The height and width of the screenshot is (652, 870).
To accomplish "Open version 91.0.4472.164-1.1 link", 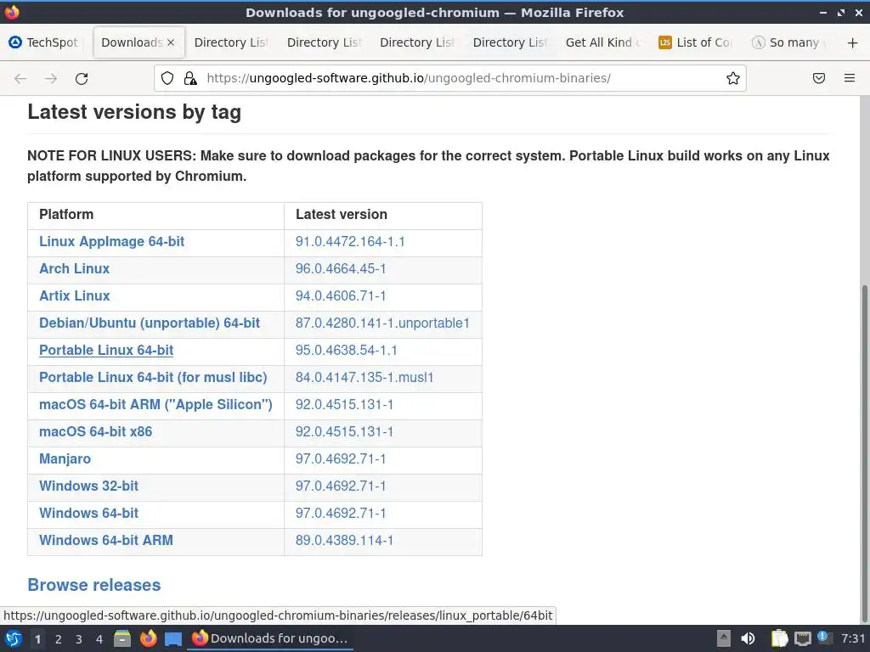I will (350, 242).
